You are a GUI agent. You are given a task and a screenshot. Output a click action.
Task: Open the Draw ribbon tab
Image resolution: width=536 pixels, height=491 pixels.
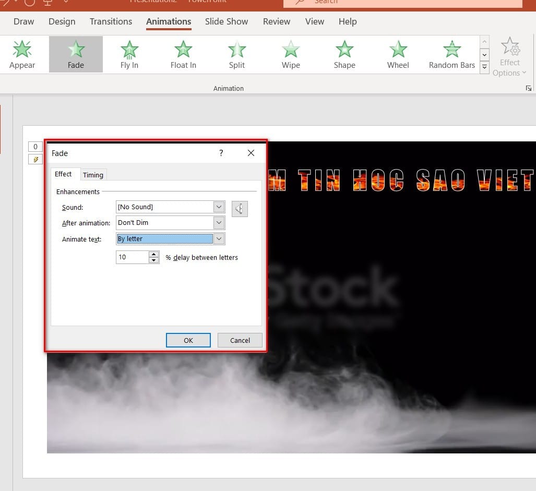[24, 21]
